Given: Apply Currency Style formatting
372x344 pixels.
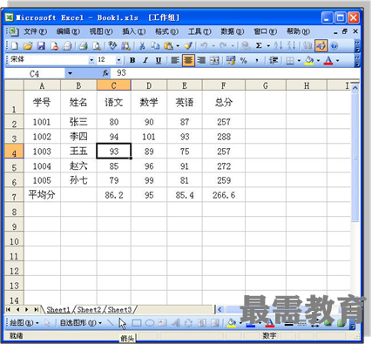Looking at the screenshot, I should tap(231, 60).
